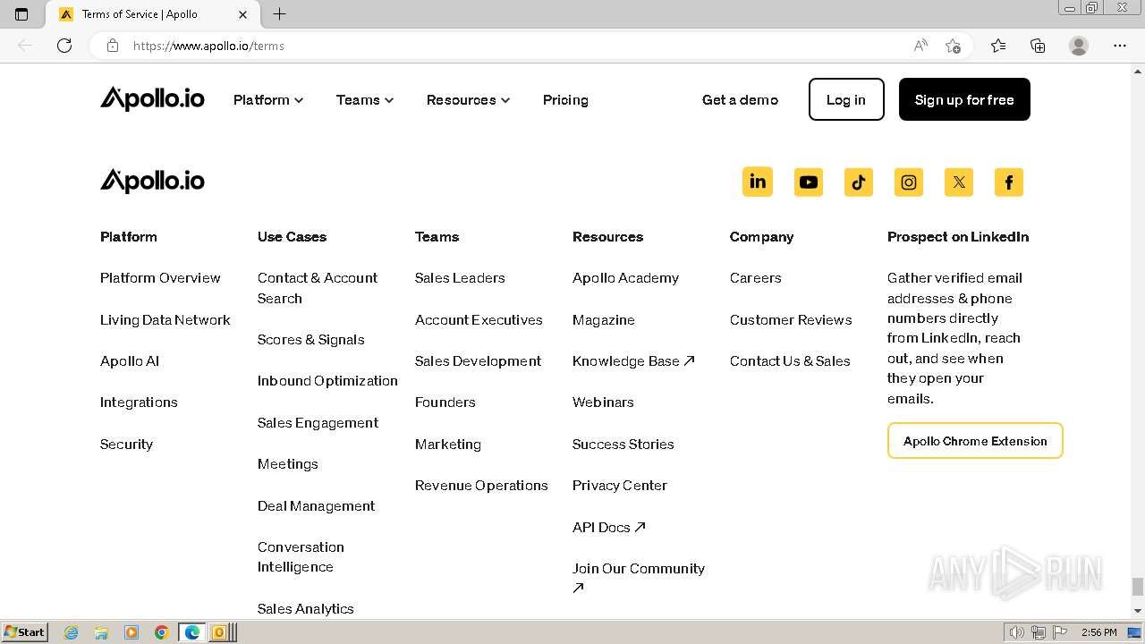The height and width of the screenshot is (644, 1145).
Task: Click the Windows Start button
Action: point(25,632)
